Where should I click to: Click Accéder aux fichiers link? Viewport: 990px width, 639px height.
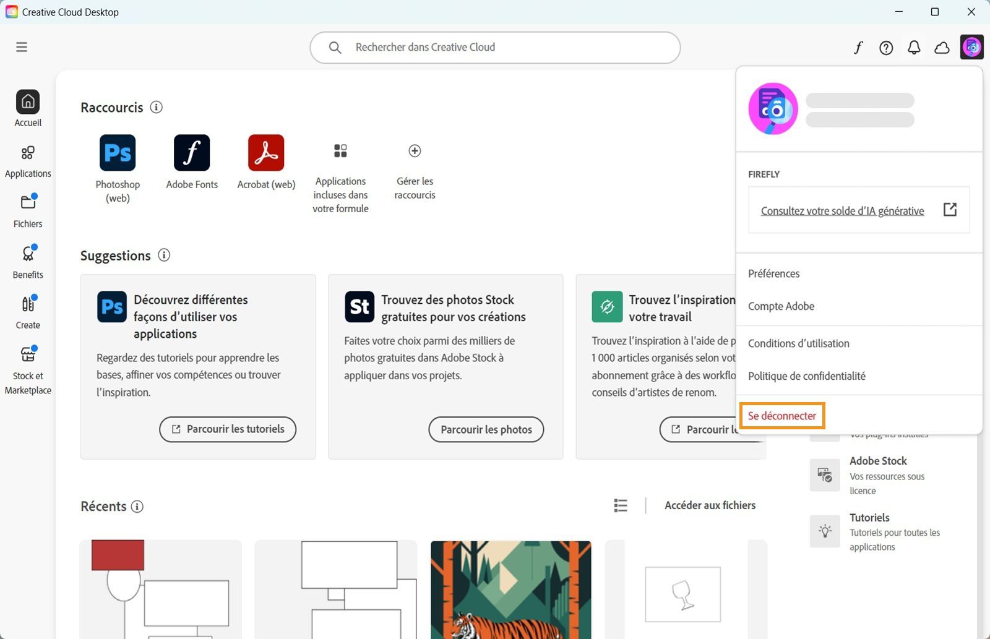point(710,505)
